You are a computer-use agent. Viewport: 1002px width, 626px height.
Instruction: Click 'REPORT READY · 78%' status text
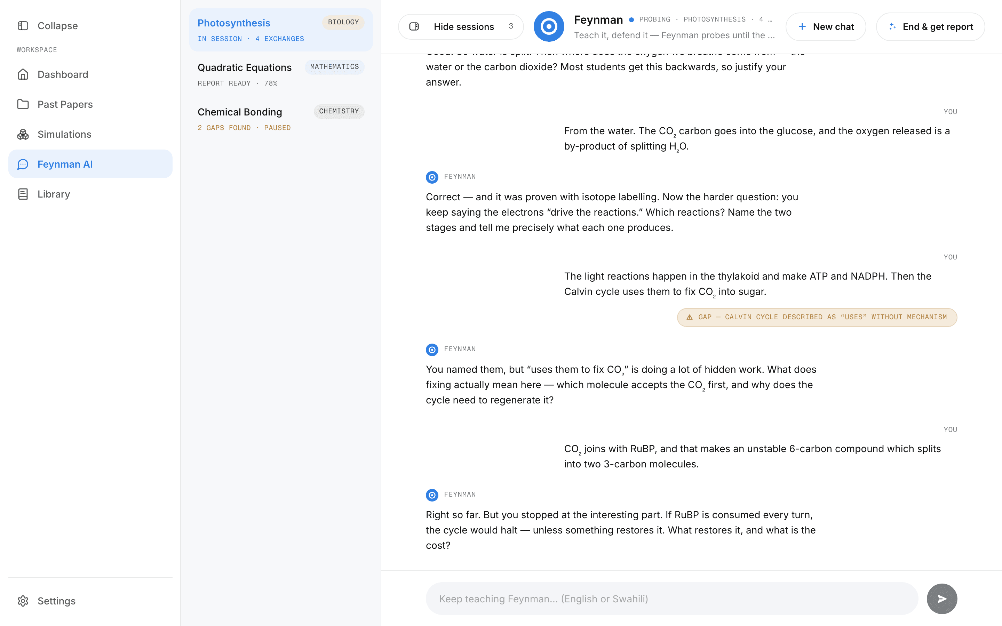click(x=237, y=83)
